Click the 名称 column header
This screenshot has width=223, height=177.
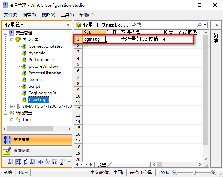tap(94, 32)
